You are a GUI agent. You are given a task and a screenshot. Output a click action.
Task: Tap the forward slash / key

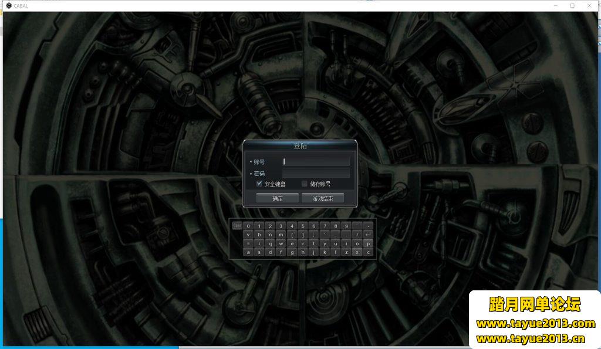click(357, 235)
